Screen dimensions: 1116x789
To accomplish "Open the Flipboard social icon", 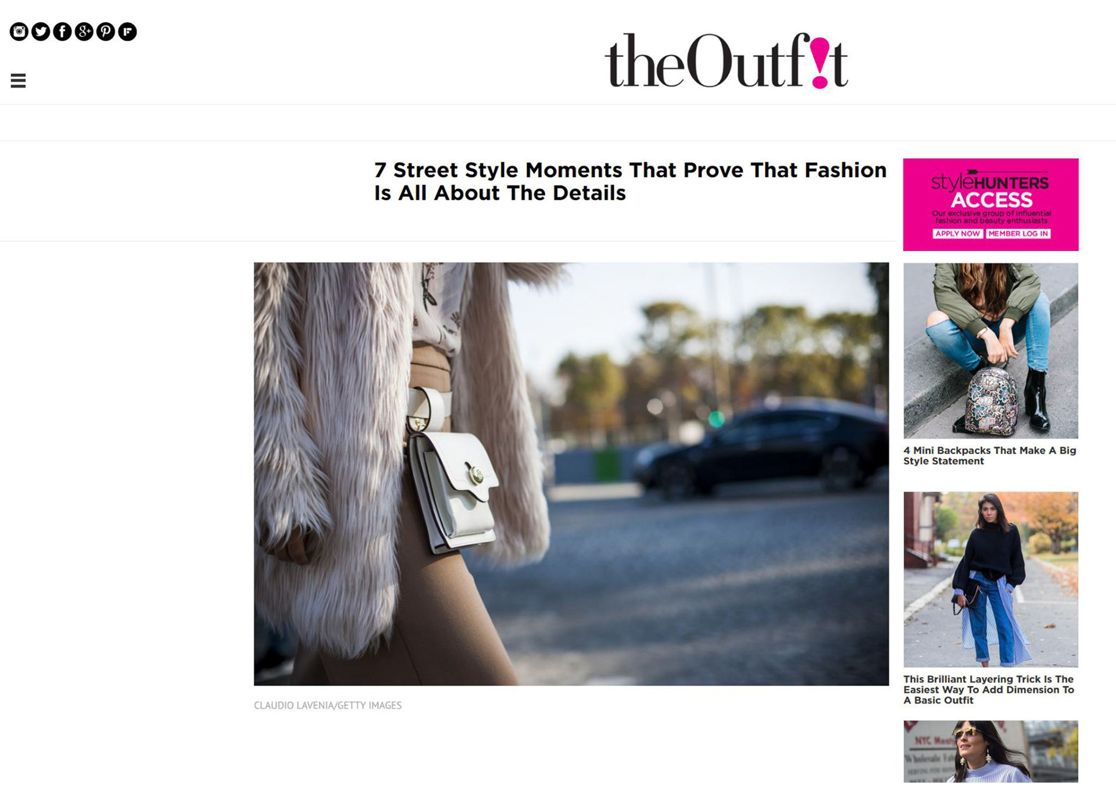I will tap(127, 31).
